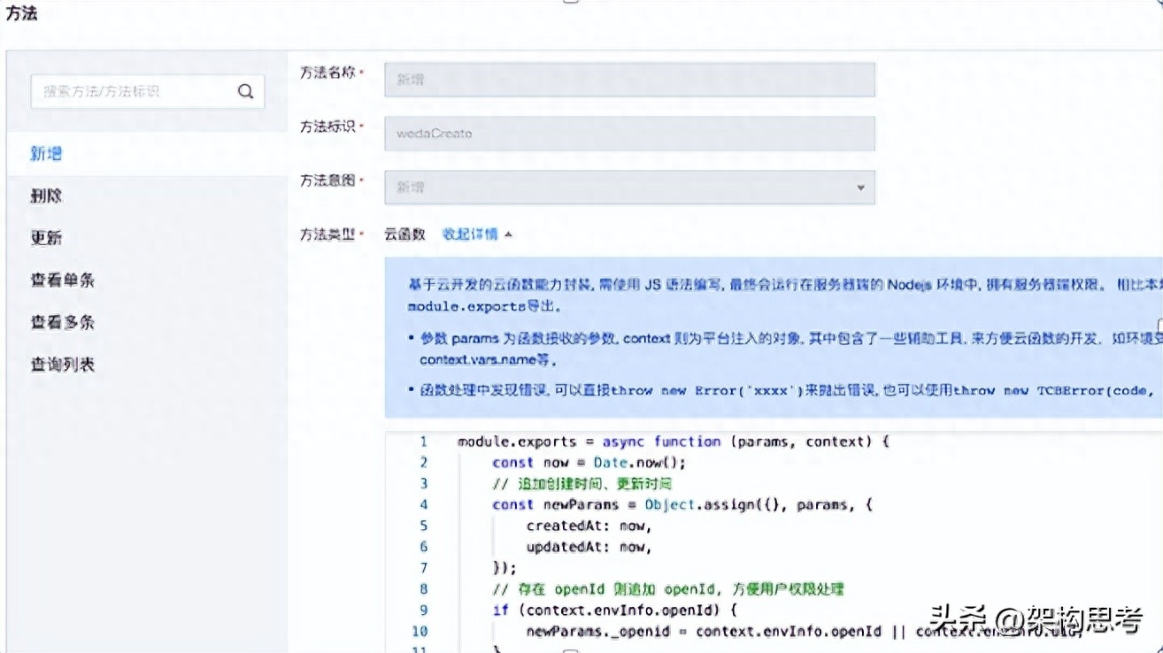Click code line 4 Object.assign
Screen dimensions: 1163x653
point(682,504)
